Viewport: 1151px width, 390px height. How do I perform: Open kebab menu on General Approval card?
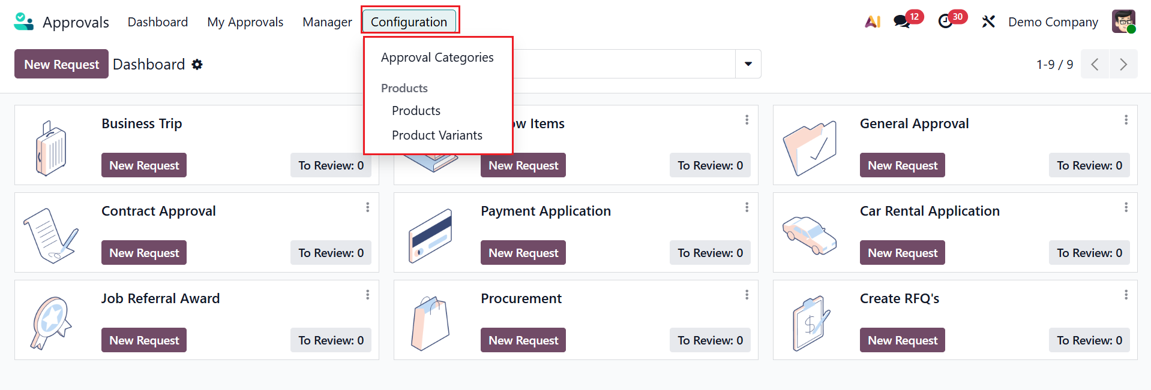click(x=1126, y=120)
